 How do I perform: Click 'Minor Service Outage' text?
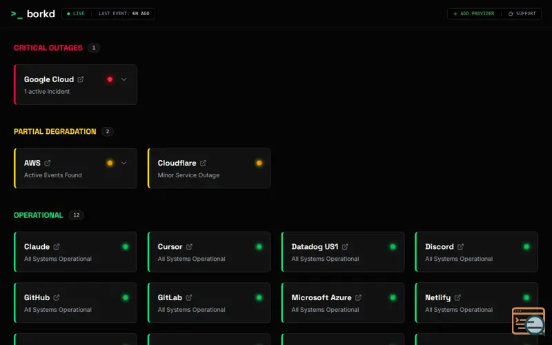(x=188, y=175)
